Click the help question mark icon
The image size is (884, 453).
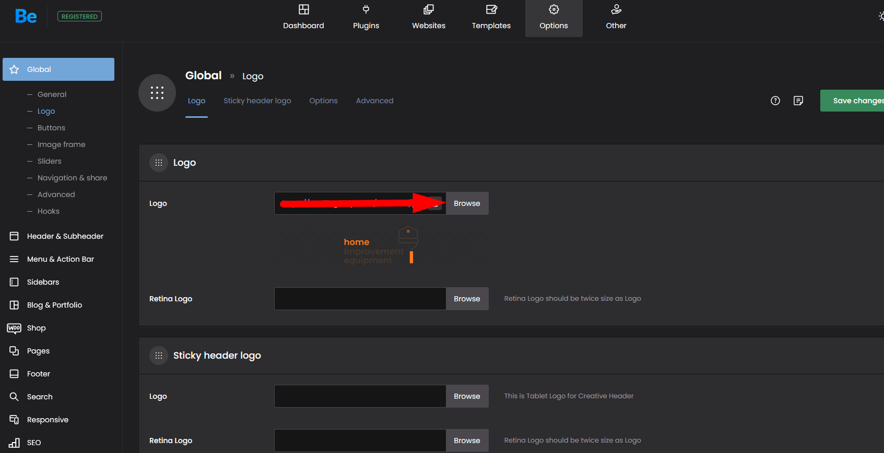click(x=775, y=101)
